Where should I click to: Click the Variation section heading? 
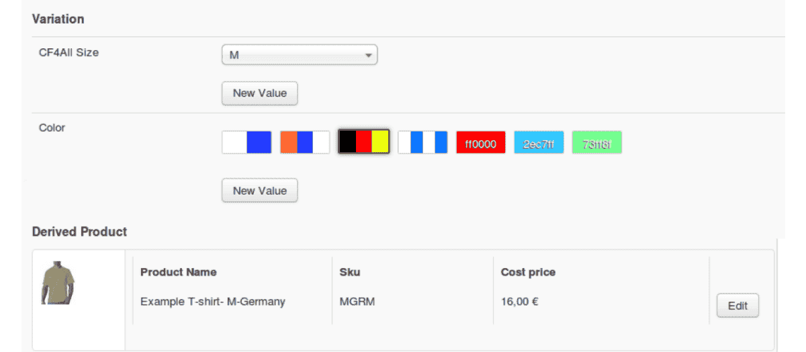pos(58,19)
